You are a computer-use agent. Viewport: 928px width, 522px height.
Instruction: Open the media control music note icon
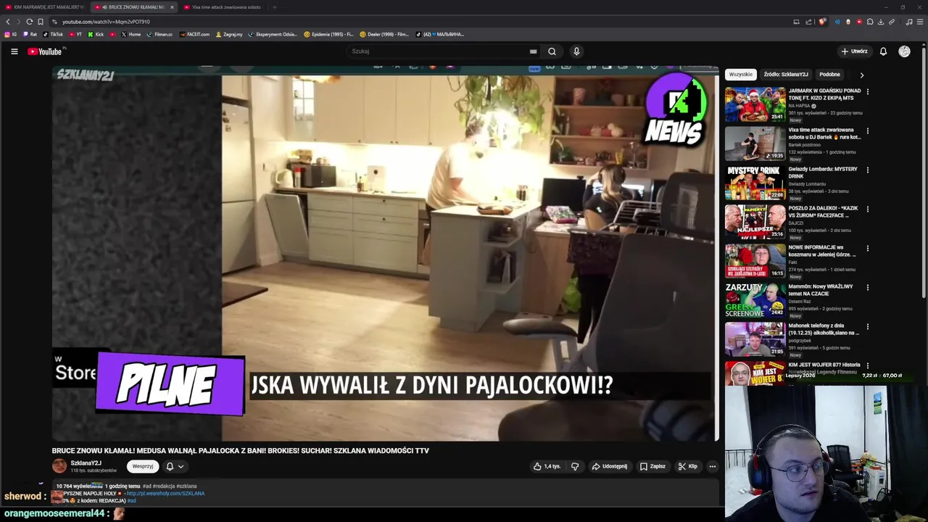pos(909,22)
